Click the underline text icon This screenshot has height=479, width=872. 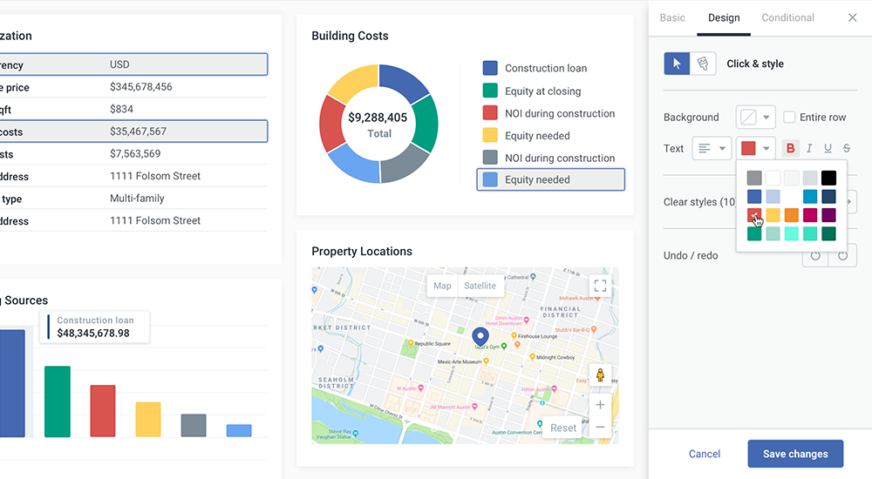pos(828,148)
